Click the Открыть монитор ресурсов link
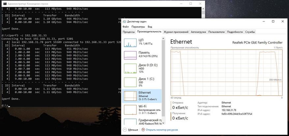289x136 pixels. pyautogui.click(x=162, y=130)
